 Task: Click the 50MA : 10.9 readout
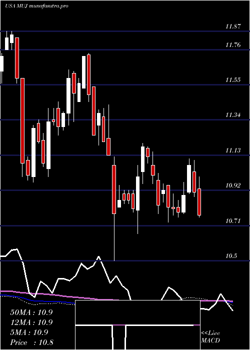coord(31,312)
